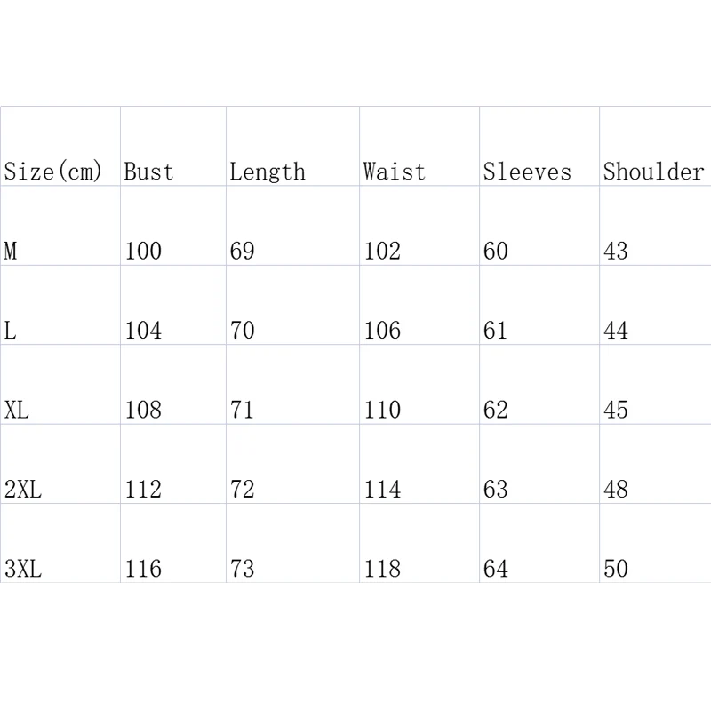
Task: Select the sleeves value 63 cell
Action: coord(539,464)
